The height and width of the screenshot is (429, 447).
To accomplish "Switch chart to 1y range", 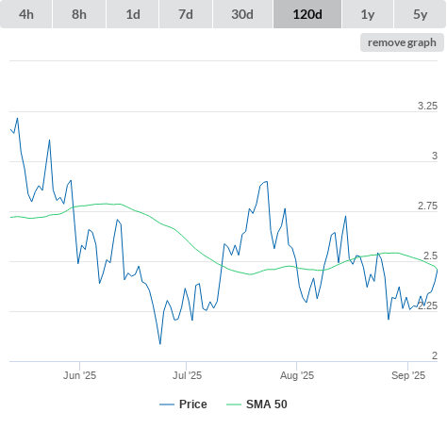I will 368,14.
